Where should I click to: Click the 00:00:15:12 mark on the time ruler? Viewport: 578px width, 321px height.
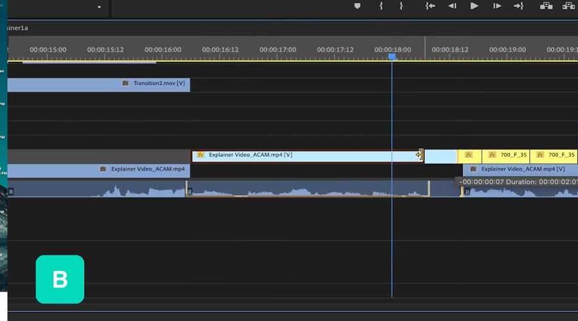click(x=105, y=49)
